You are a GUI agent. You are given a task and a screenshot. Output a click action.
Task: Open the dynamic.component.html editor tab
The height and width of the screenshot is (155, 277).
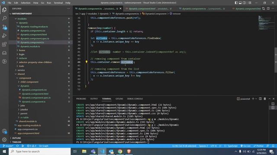pyautogui.click(x=149, y=9)
